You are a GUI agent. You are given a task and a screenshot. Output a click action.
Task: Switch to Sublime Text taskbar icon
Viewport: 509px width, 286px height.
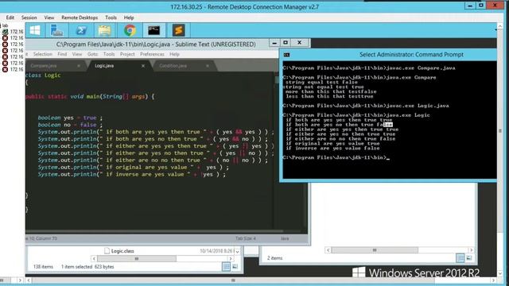click(x=178, y=30)
